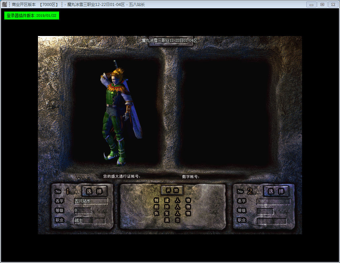Click the slot 1 class field 战士
This screenshot has width=340, height=263.
coord(90,220)
